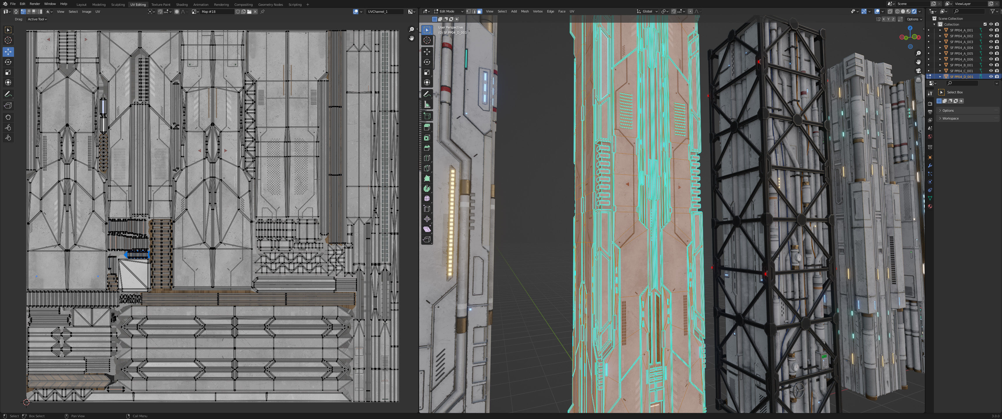This screenshot has width=1002, height=419.
Task: Toggle proportional editing in UV editor
Action: tap(177, 12)
